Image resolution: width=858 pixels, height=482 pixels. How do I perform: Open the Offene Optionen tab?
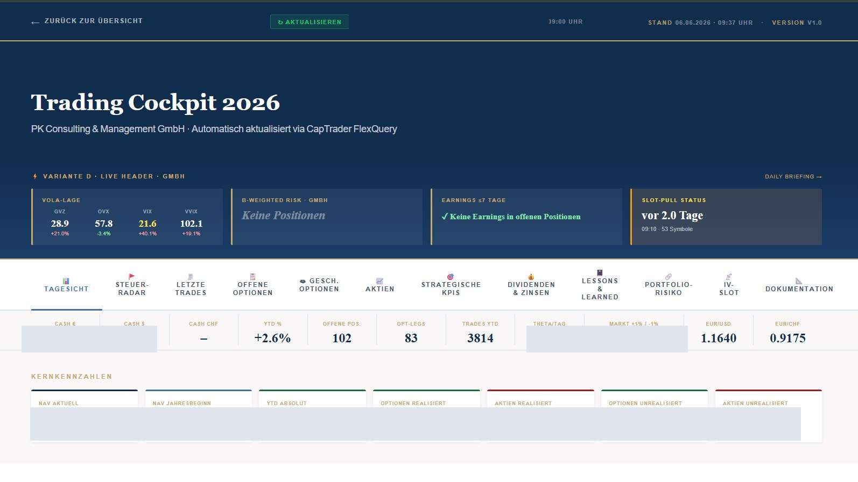pyautogui.click(x=252, y=285)
